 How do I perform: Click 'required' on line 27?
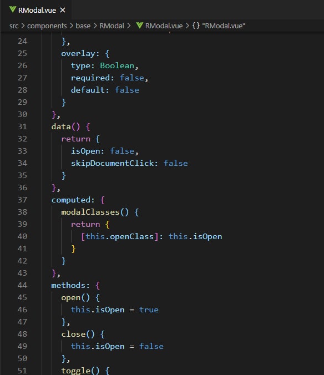tap(90, 78)
